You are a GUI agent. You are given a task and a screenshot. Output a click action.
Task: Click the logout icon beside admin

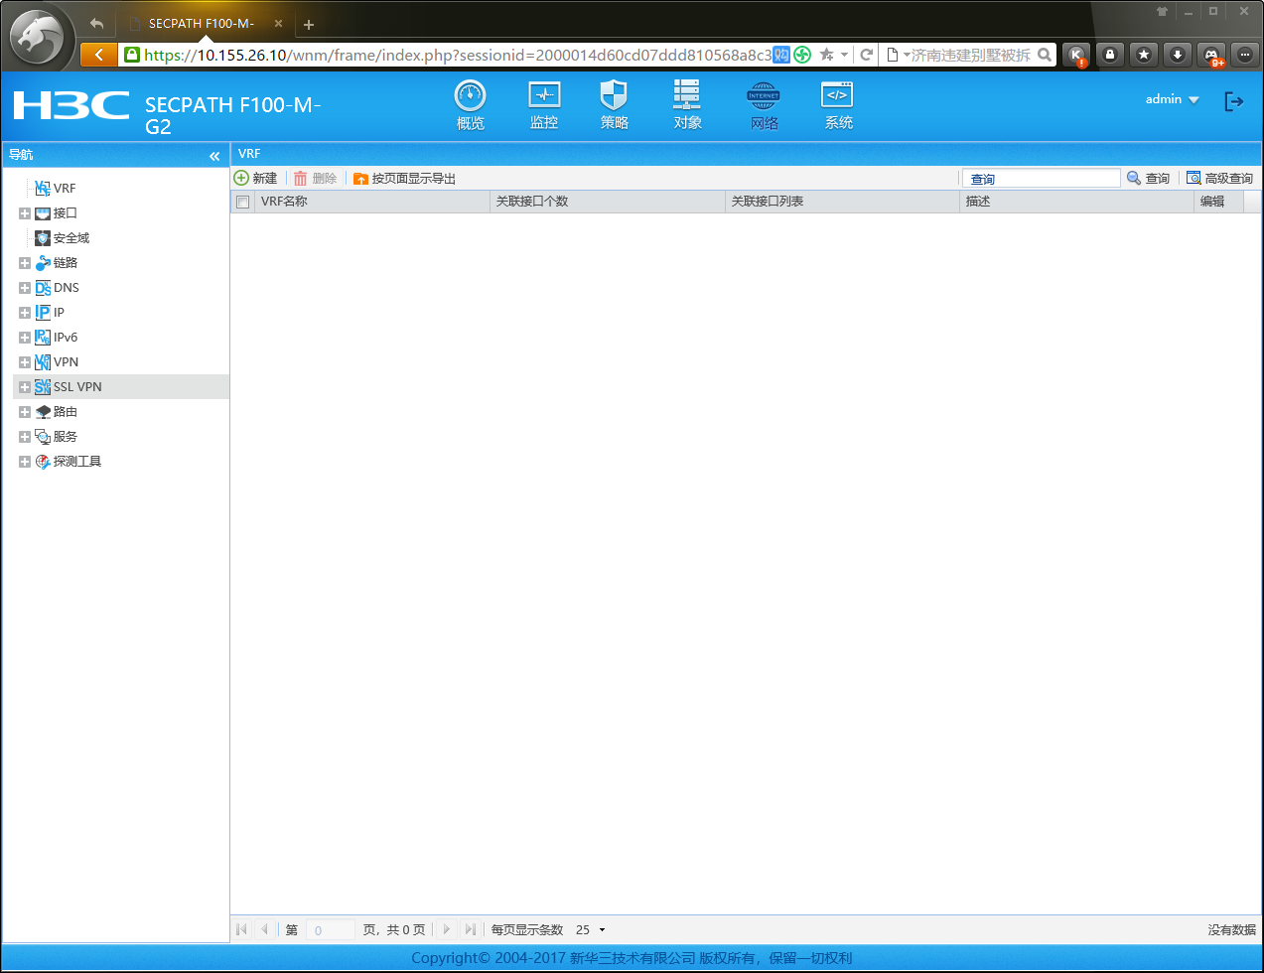tap(1234, 100)
